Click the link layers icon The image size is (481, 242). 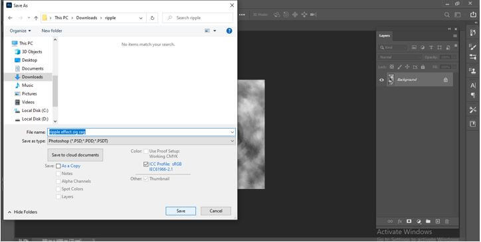pos(390,221)
